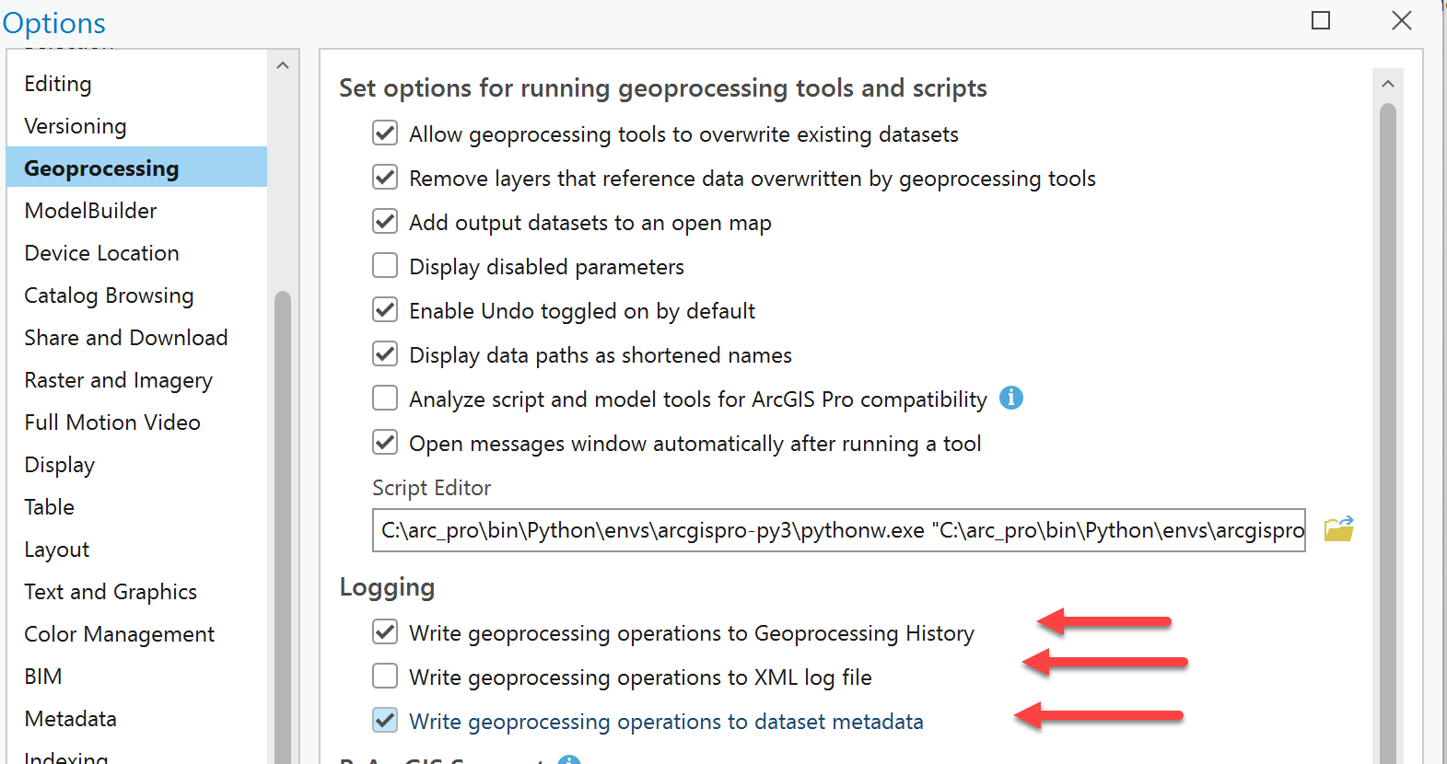Enable Display disabled parameters
This screenshot has width=1447, height=764.
(385, 265)
